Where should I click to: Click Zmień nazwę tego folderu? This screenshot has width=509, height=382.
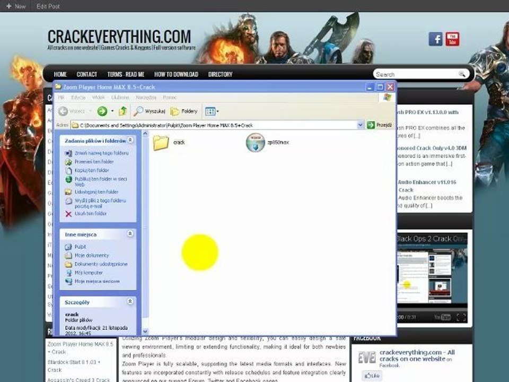click(x=101, y=153)
